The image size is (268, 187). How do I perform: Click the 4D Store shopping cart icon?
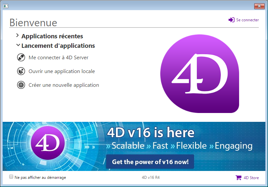(x=238, y=178)
